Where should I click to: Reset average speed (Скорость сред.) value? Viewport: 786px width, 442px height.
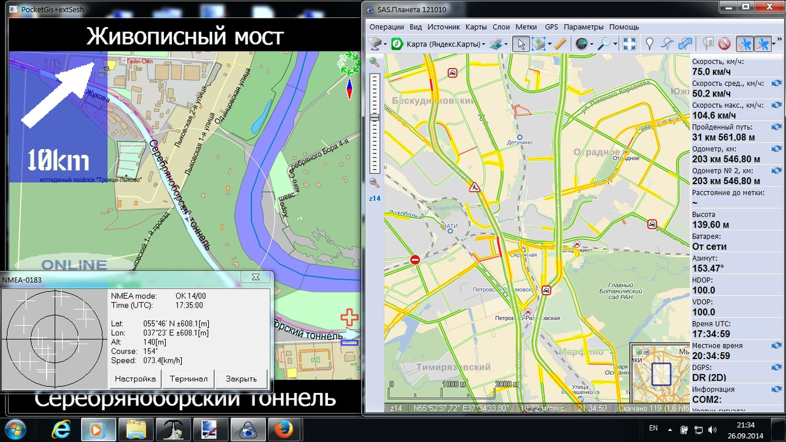[776, 83]
